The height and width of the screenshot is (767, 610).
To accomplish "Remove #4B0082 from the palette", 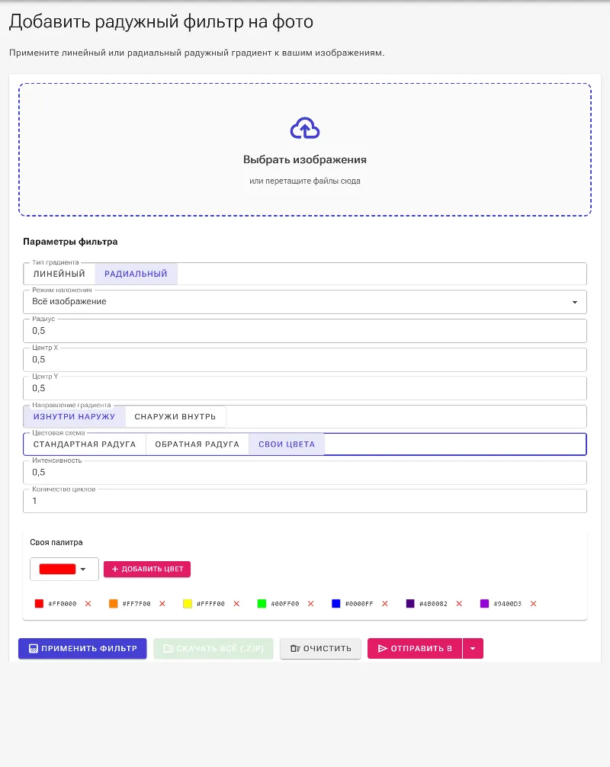I will tap(459, 604).
